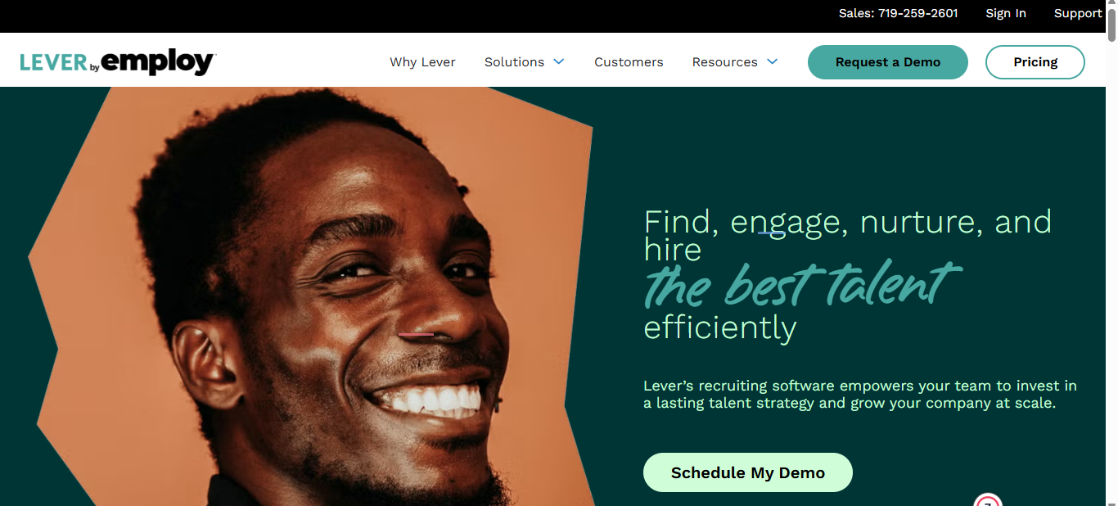Viewport: 1118px width, 506px height.
Task: Open the Customers page
Action: 629,62
